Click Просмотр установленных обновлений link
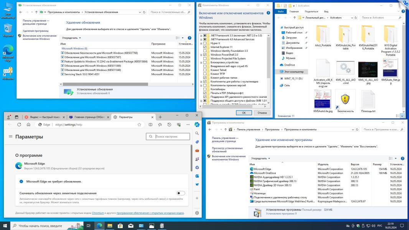 tap(227, 150)
